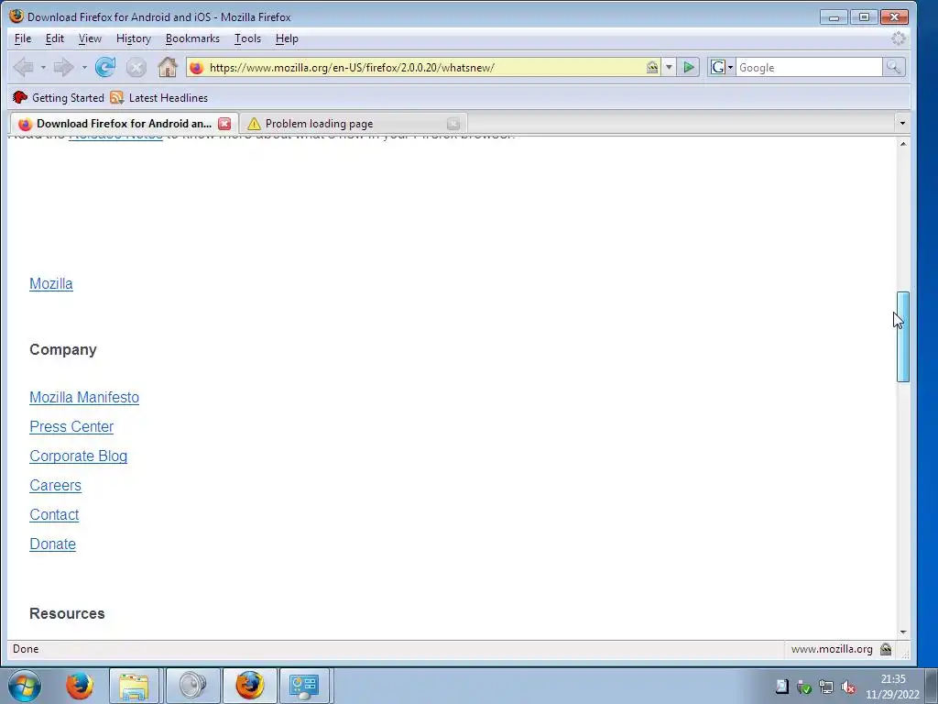Go to the Home page icon
Image resolution: width=938 pixels, height=704 pixels.
[168, 67]
